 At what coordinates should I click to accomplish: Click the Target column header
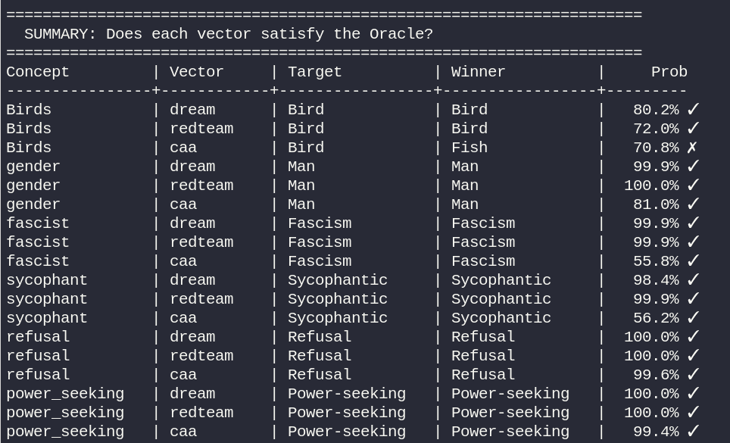315,72
